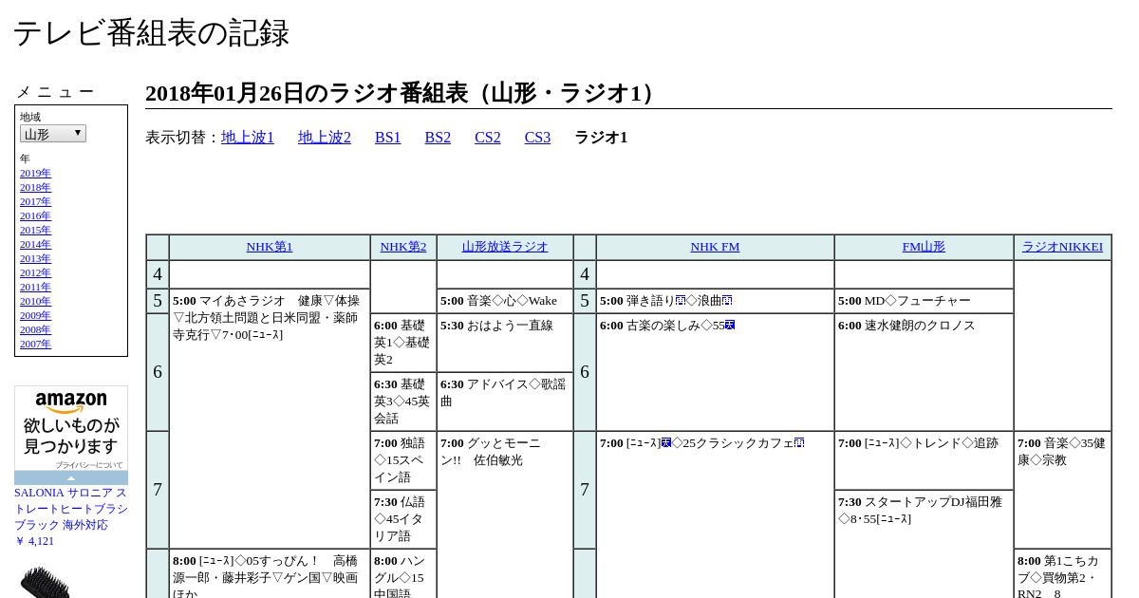Open the 山形放送ラジオ station link

[x=505, y=247]
